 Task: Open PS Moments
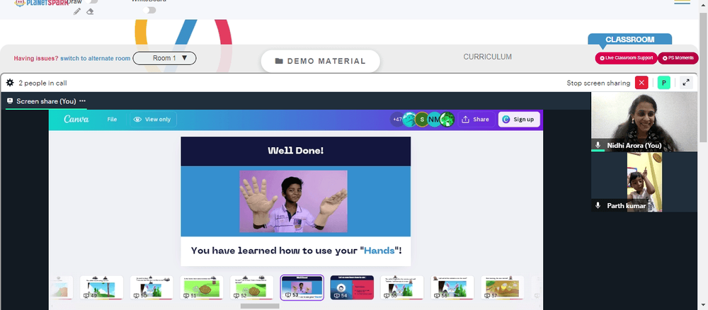click(678, 58)
